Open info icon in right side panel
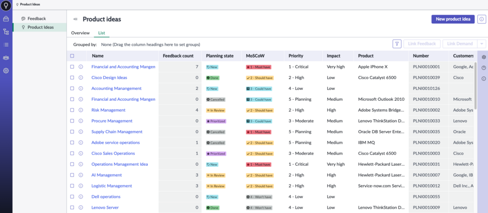The image size is (488, 213). (484, 79)
